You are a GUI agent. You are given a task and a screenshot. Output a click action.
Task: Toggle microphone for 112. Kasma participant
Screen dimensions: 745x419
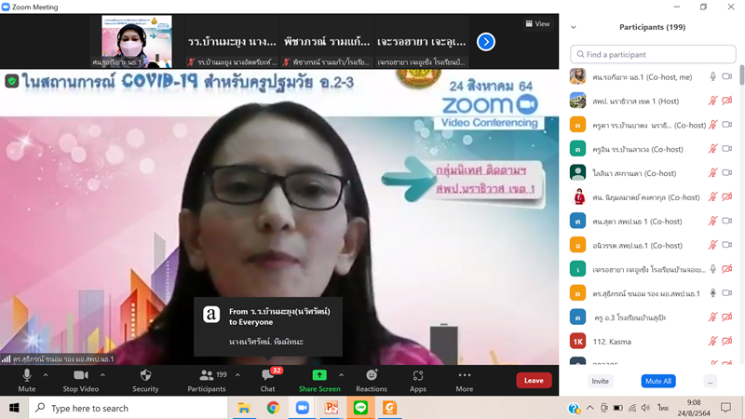713,341
